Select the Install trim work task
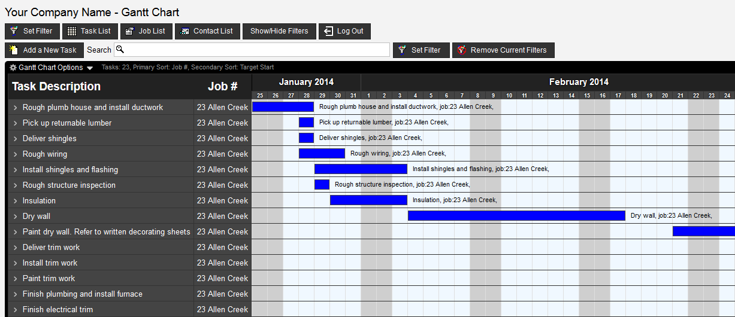This screenshot has width=735, height=317. coord(50,263)
